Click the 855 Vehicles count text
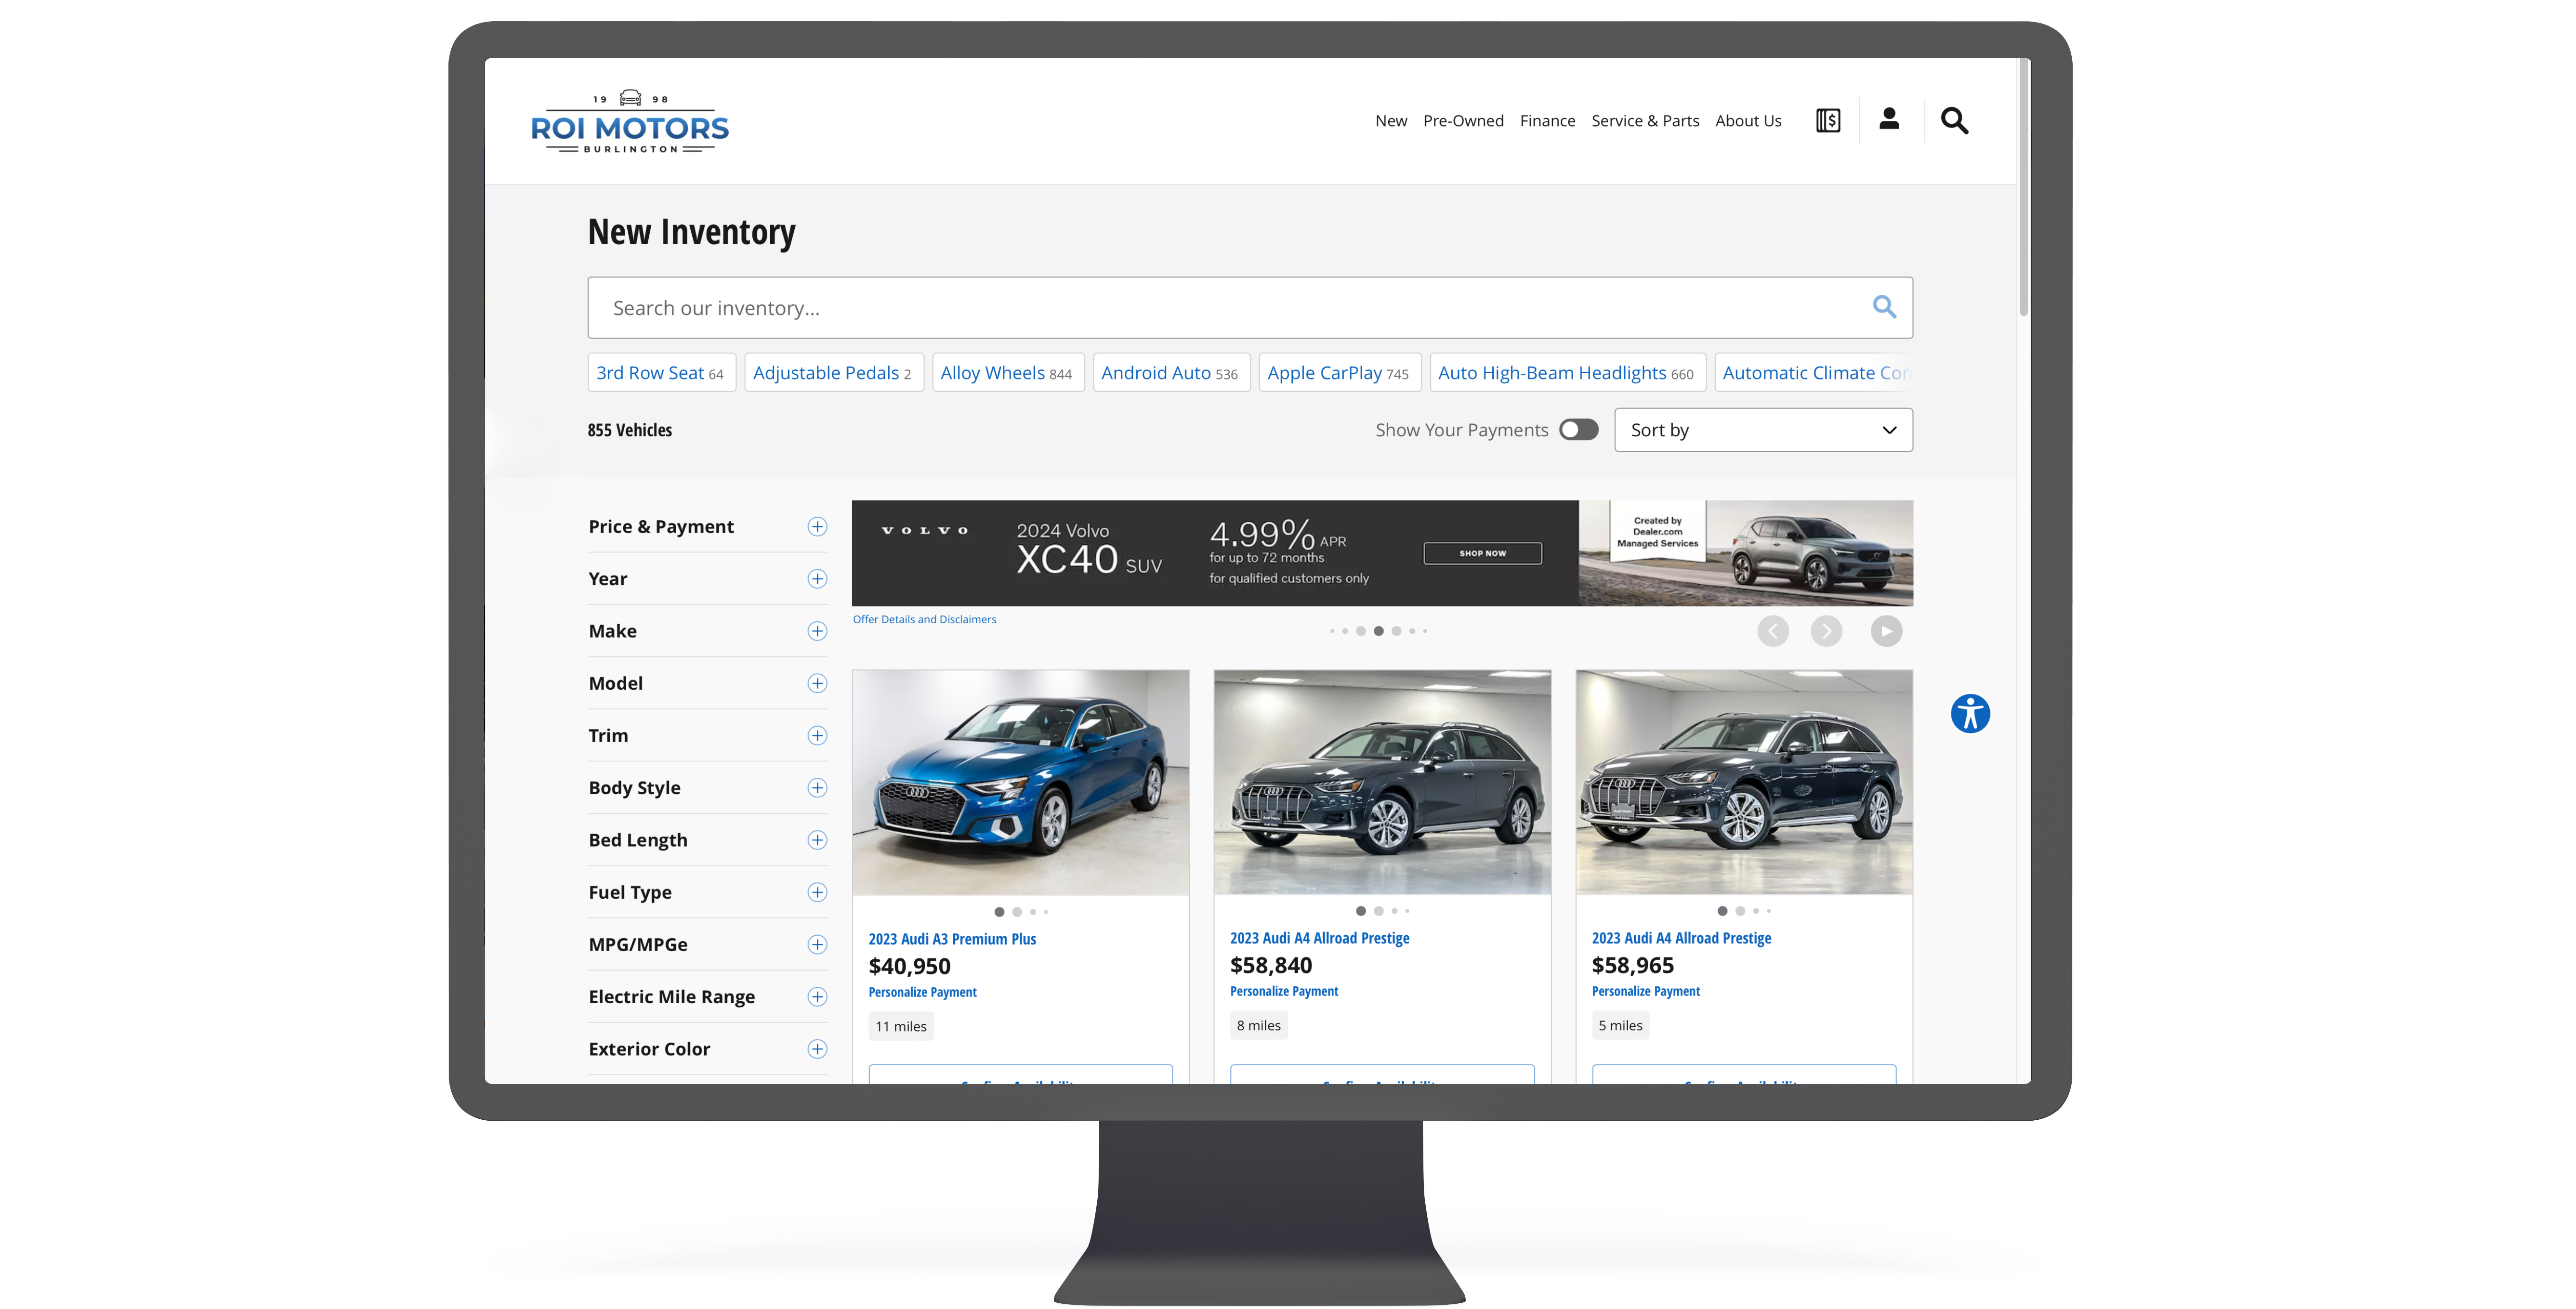This screenshot has width=2576, height=1309. point(630,430)
